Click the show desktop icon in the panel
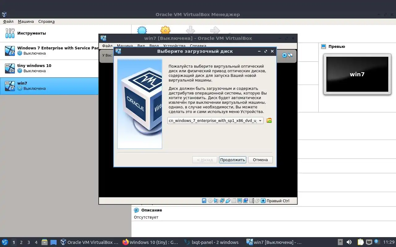The width and height of the screenshot is (396, 247). pyautogui.click(x=54, y=242)
